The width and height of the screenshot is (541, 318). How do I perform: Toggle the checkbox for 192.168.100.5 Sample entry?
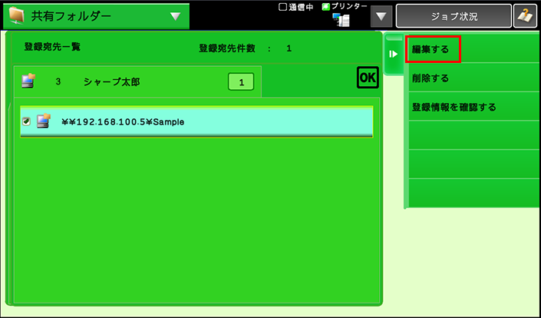pos(25,121)
